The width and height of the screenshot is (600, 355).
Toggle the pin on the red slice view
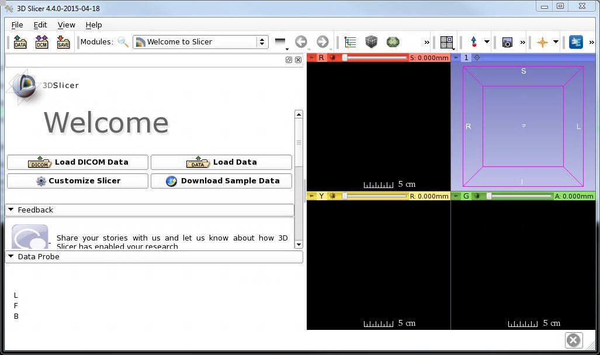(312, 58)
